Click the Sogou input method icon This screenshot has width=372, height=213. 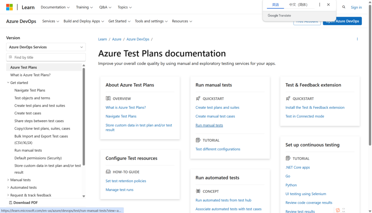pos(338,210)
